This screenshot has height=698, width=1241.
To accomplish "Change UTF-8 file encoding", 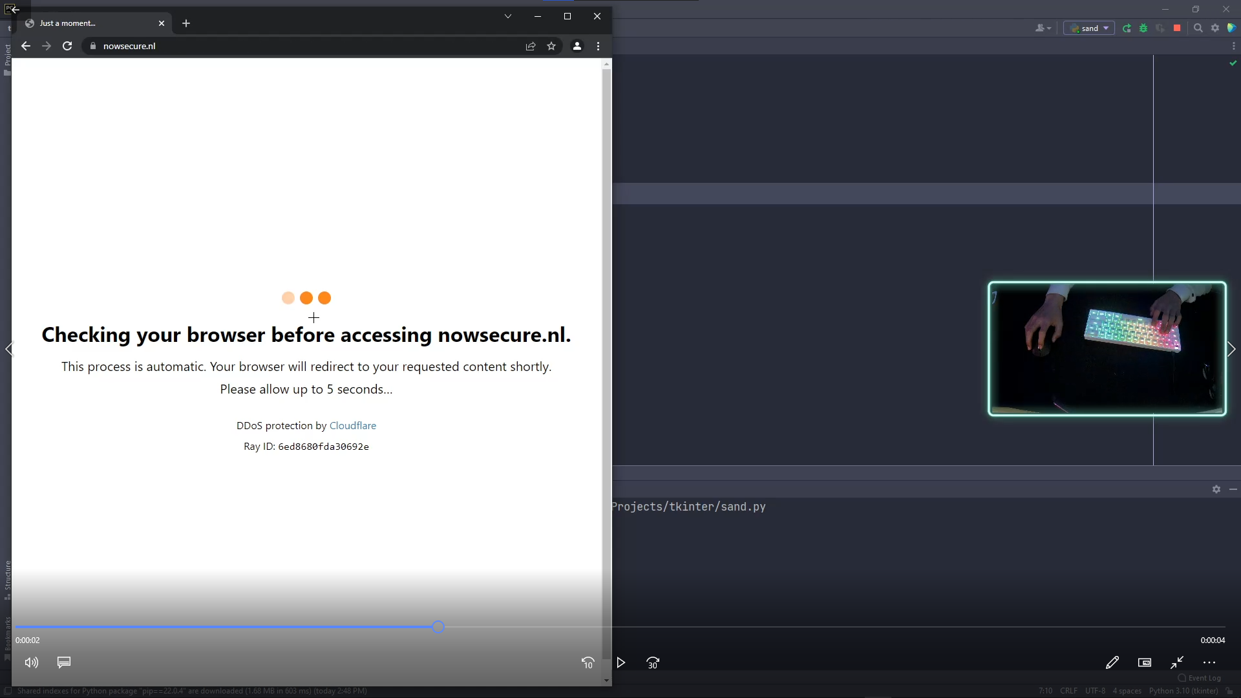I will (1095, 691).
